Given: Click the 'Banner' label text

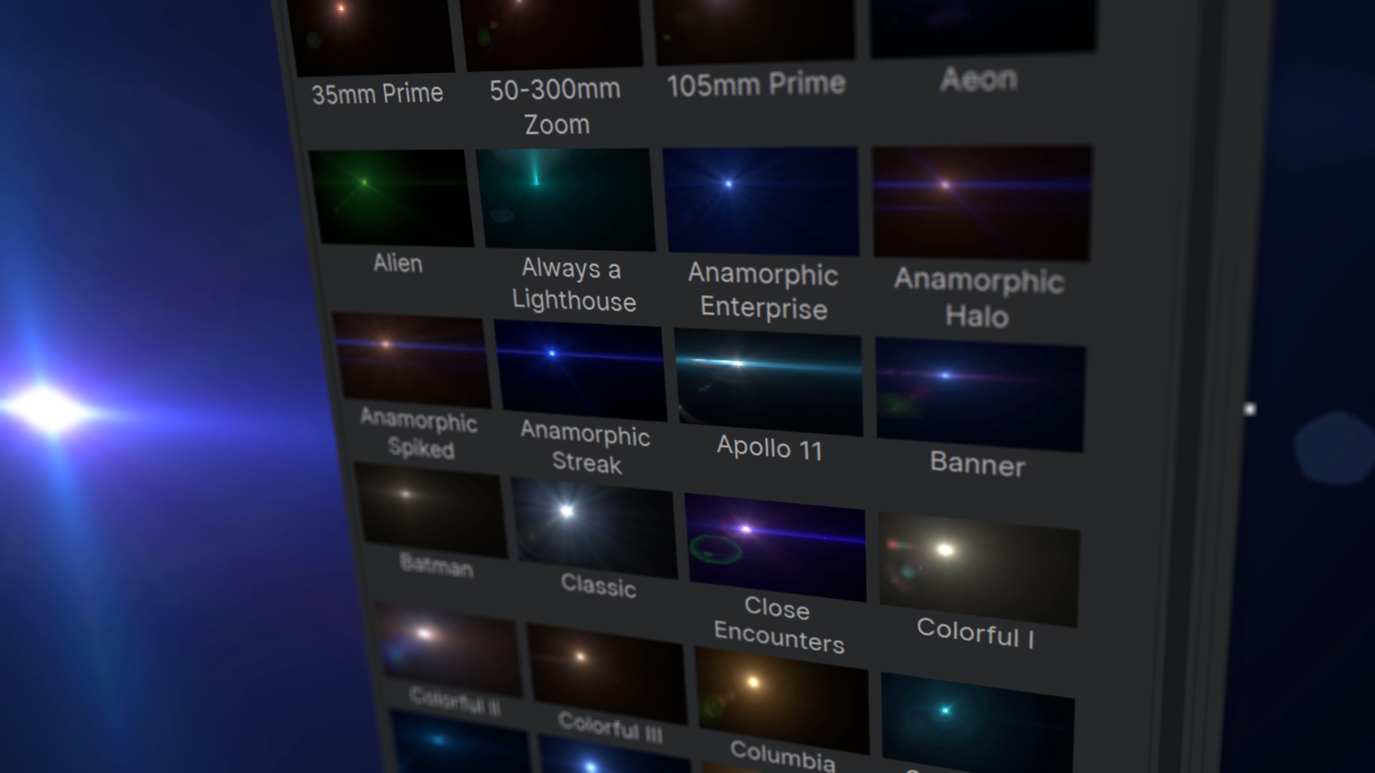Looking at the screenshot, I should 978,464.
